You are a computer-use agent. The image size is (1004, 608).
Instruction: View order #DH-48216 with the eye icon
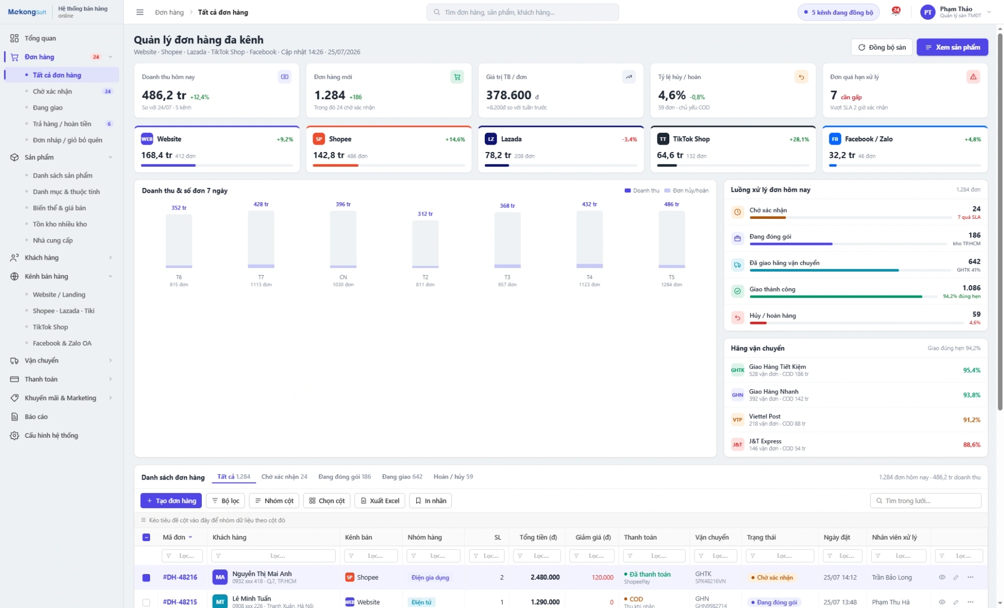tap(942, 577)
